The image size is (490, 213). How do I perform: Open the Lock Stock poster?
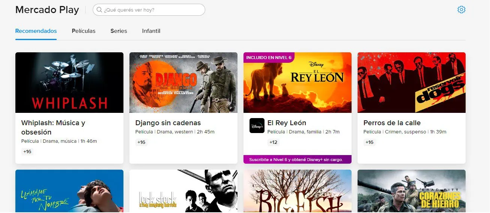click(183, 191)
